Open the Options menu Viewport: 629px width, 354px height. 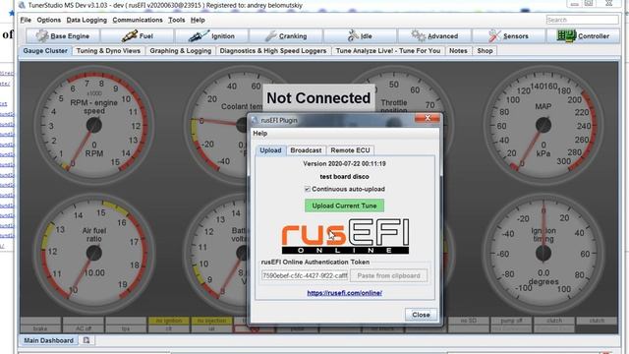(48, 20)
